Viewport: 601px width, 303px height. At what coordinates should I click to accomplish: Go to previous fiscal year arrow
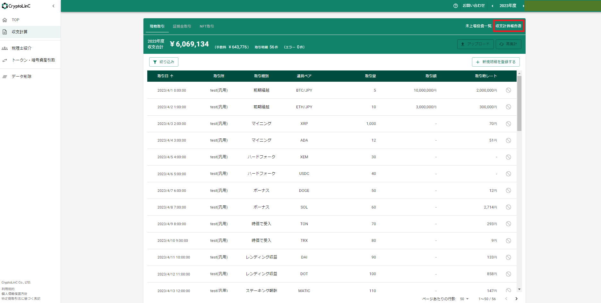click(492, 6)
